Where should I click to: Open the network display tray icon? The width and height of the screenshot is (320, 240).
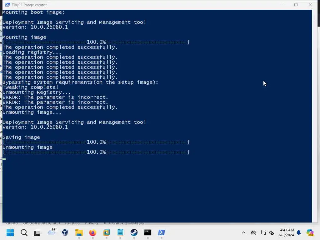click(x=263, y=232)
